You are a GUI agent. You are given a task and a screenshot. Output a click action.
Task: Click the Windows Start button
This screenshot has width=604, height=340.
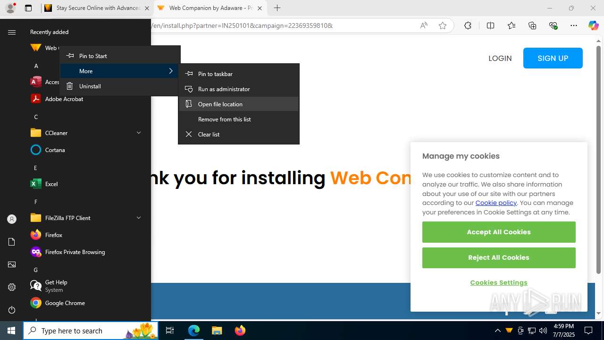(11, 331)
